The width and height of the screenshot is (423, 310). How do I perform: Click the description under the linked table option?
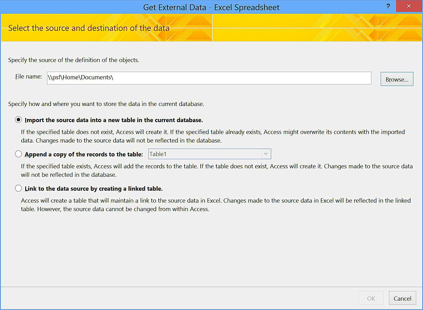pyautogui.click(x=215, y=205)
